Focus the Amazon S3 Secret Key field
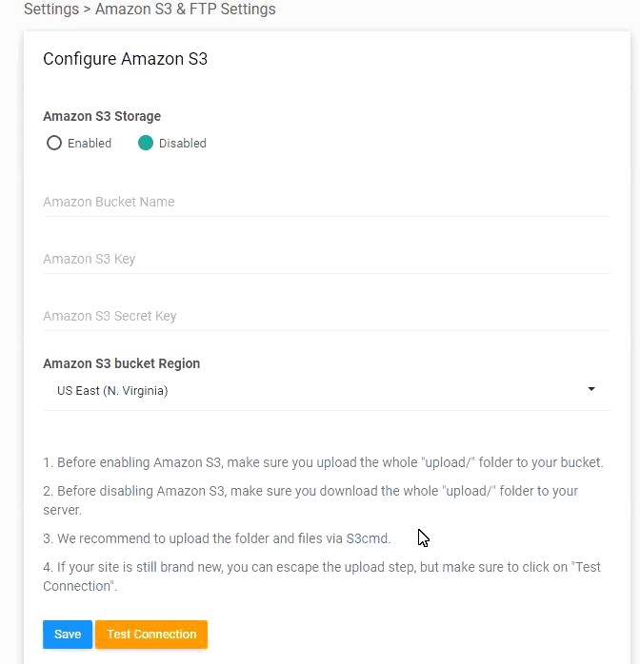The width and height of the screenshot is (640, 664). [326, 316]
